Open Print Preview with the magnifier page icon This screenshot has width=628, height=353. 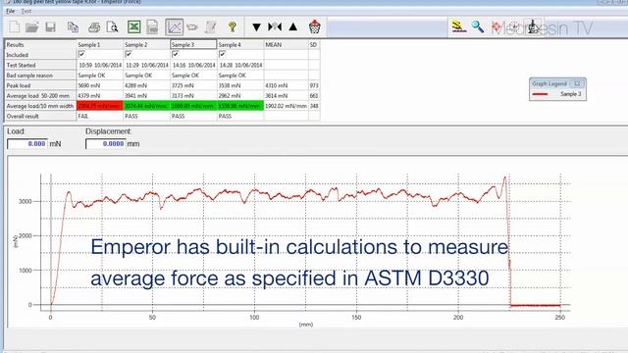coord(113,27)
